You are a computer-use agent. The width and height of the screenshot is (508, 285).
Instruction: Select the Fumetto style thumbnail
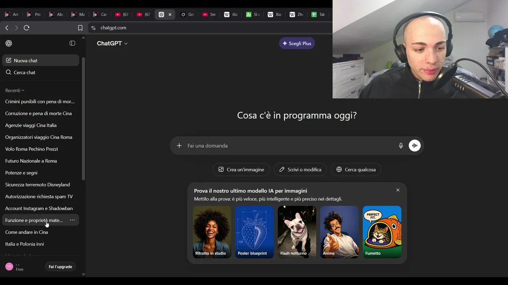coord(382,232)
